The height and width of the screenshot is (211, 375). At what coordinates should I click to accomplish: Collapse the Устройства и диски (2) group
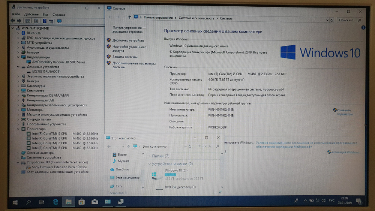[x=149, y=164]
